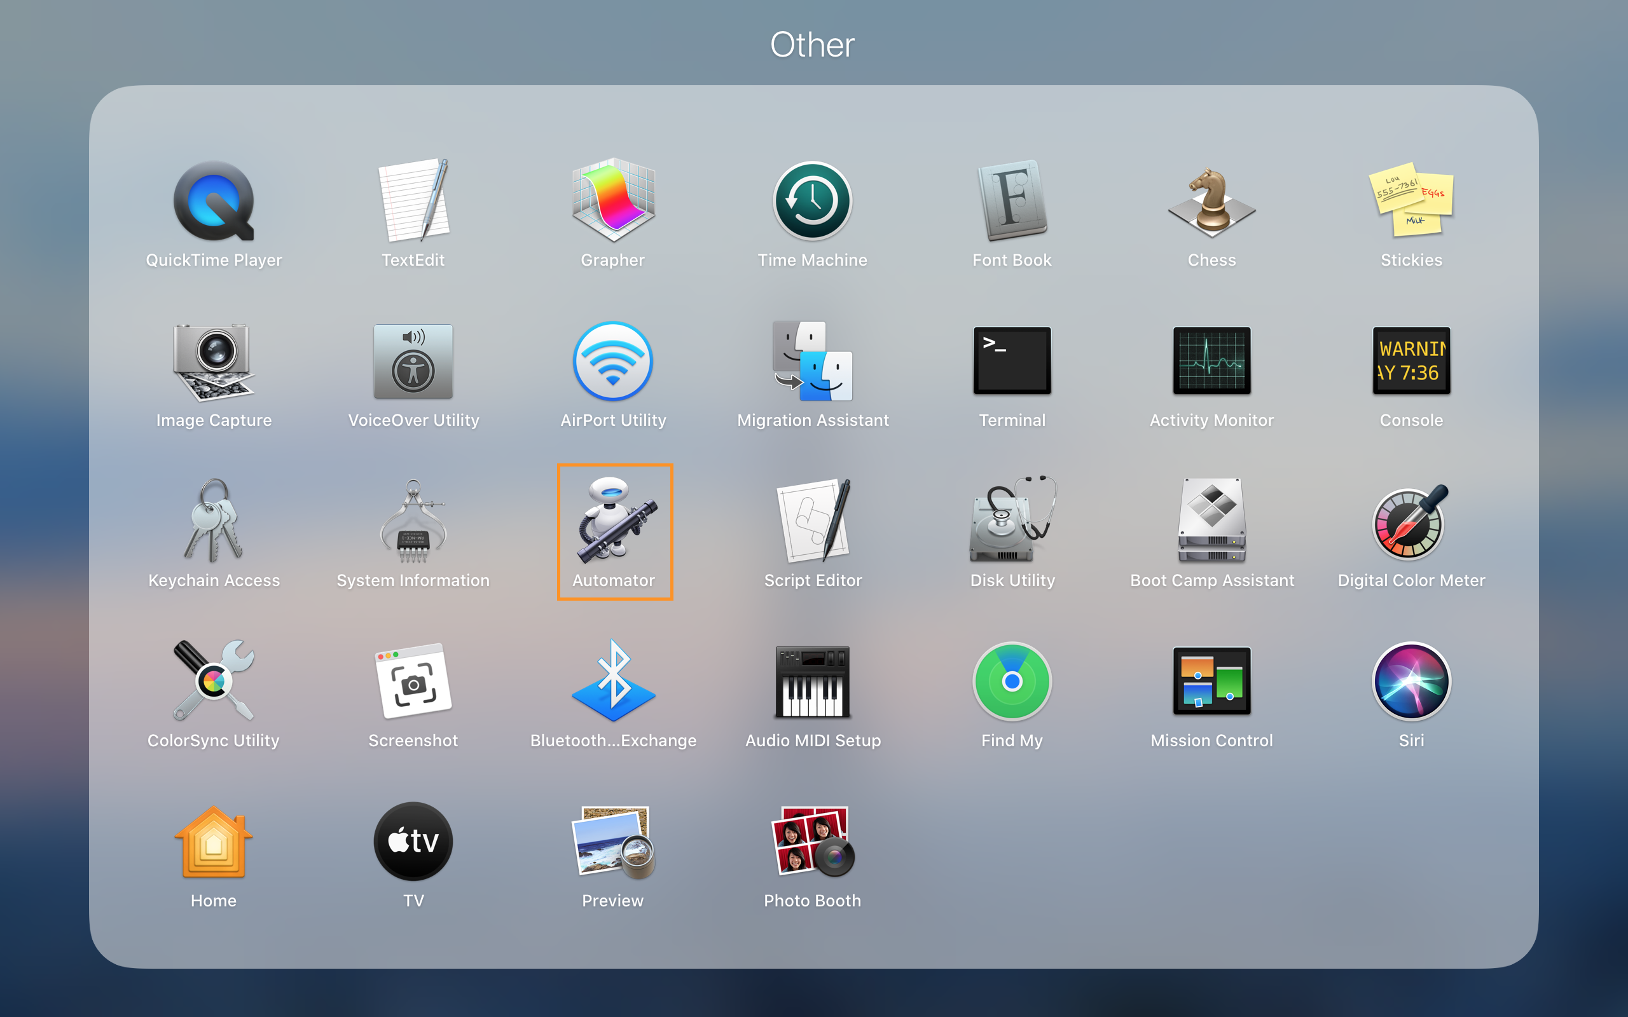Click the Other folder title
Viewport: 1628px width, 1017px height.
812,45
